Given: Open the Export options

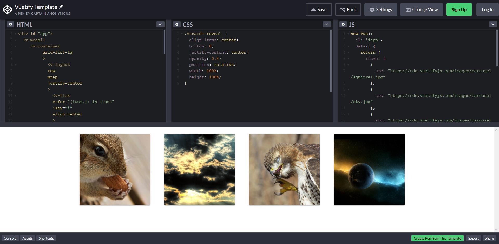Looking at the screenshot, I should coord(474,238).
